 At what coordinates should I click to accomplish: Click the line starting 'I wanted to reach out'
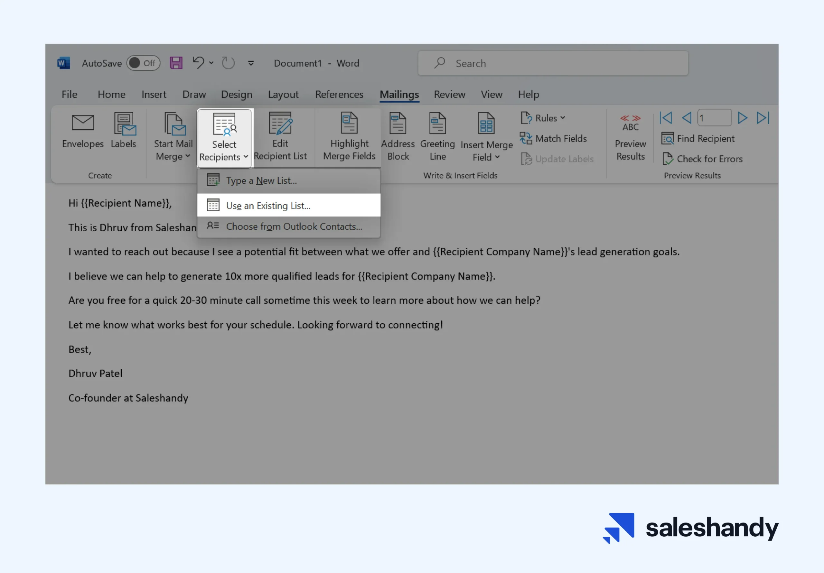pos(374,252)
